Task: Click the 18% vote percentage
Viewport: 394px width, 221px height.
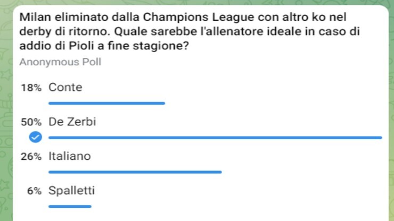Action: coord(31,88)
